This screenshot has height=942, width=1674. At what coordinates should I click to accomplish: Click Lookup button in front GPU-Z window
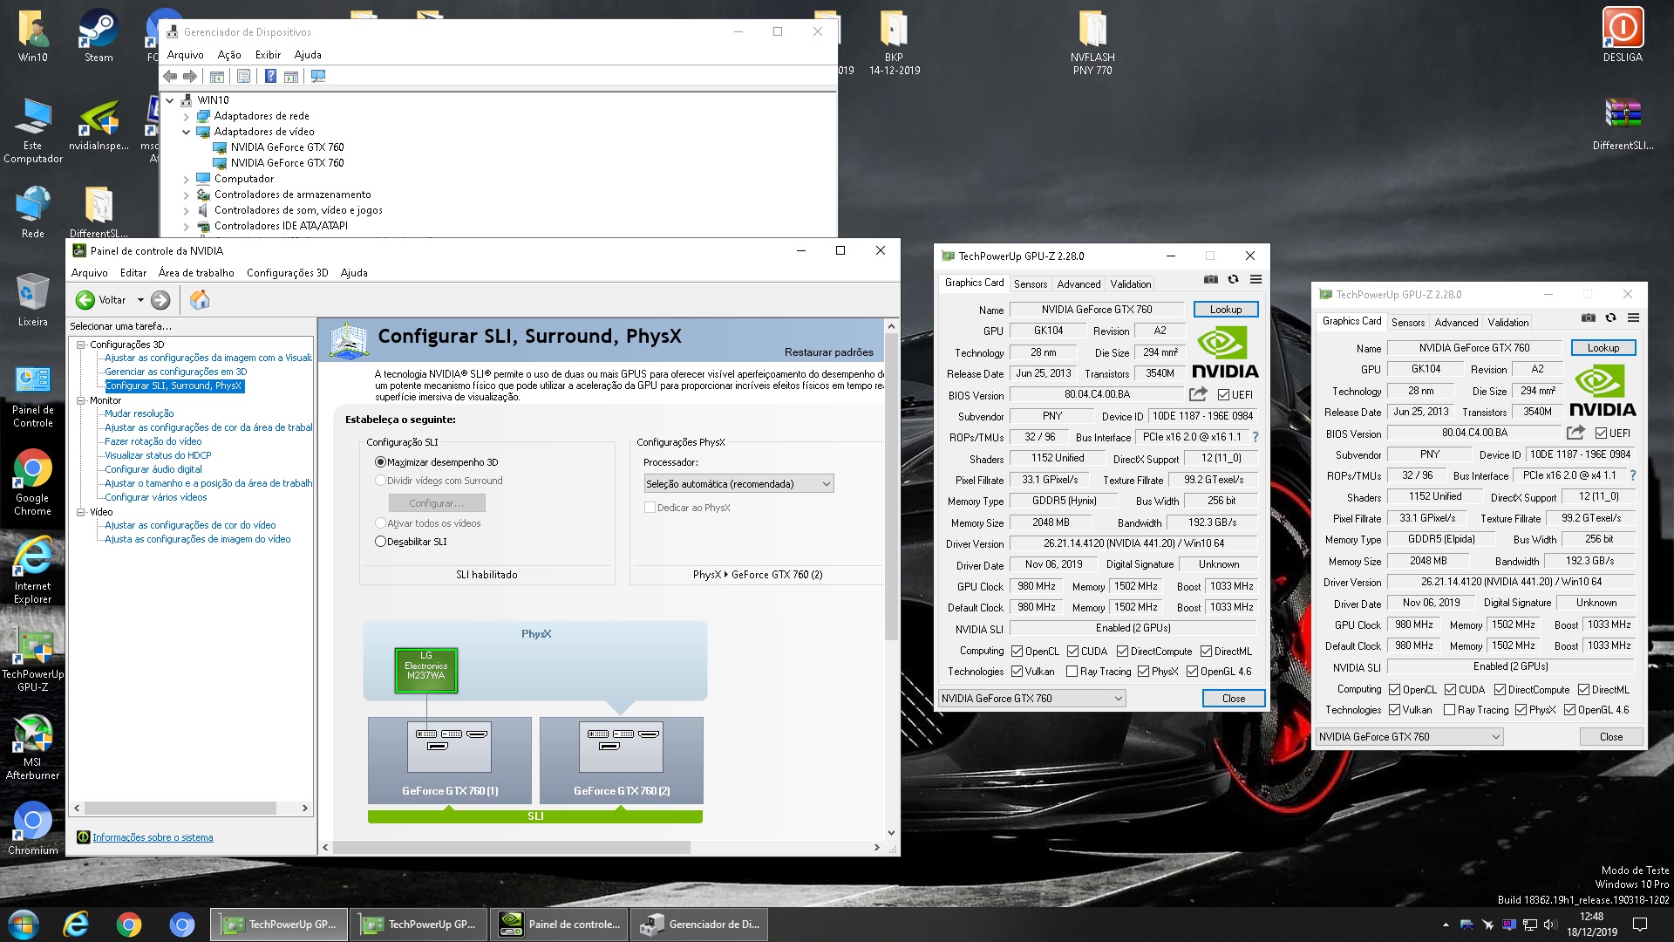[x=1225, y=310]
